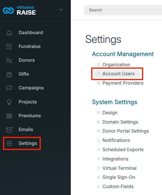Open the Projects page
The height and width of the screenshot is (195, 162).
tap(28, 102)
